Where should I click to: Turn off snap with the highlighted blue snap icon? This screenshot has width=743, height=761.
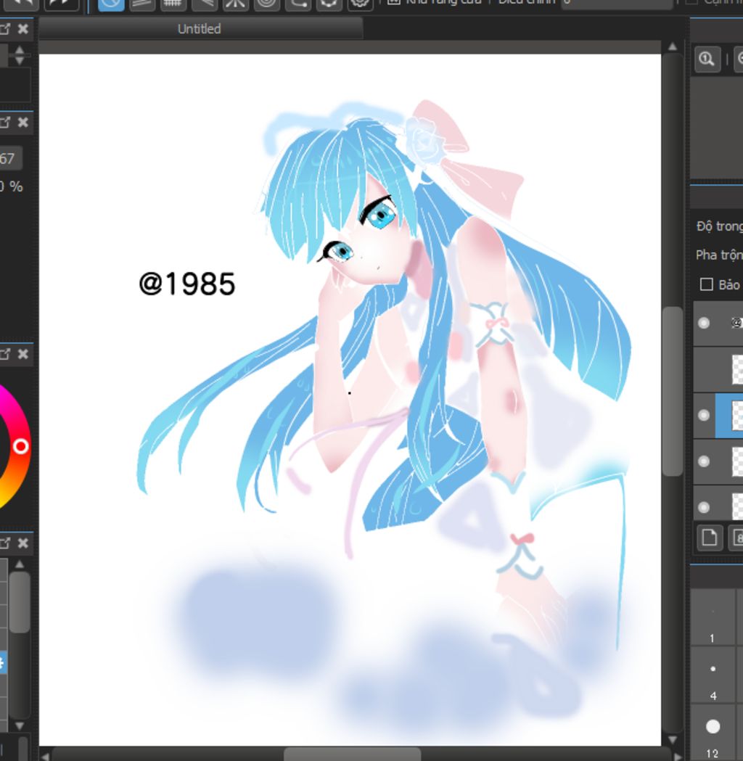(x=111, y=4)
